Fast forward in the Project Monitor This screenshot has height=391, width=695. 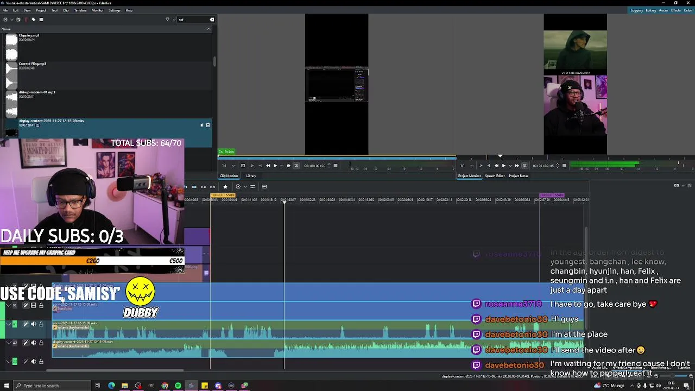click(x=517, y=166)
